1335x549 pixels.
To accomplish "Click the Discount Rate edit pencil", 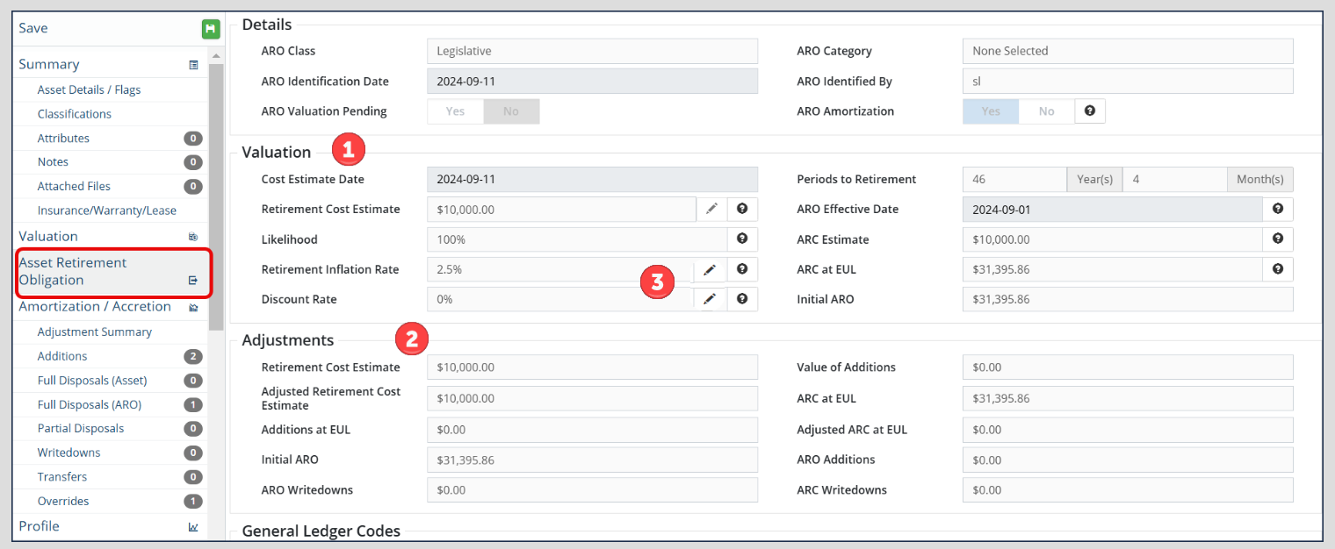I will (x=710, y=299).
